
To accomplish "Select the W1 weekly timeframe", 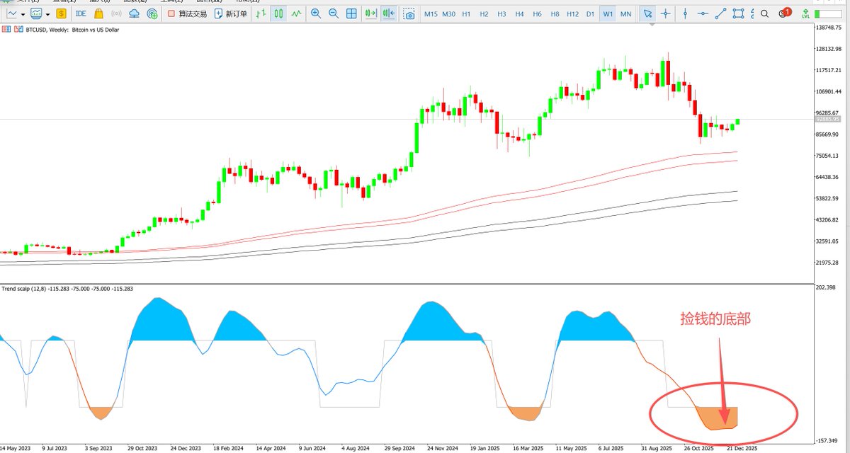I will (x=608, y=14).
